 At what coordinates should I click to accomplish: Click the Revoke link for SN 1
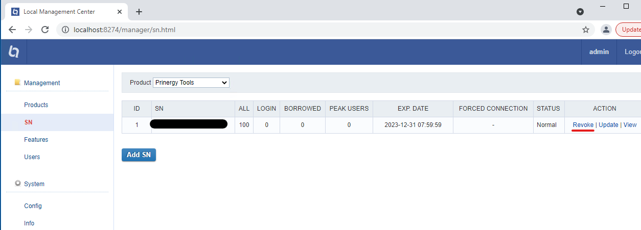click(x=583, y=125)
